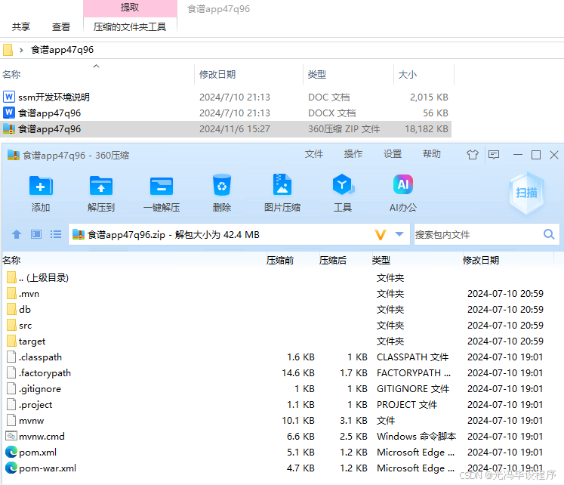Image resolution: width=564 pixels, height=485 pixels.
Task: Select the .classpath file row
Action: [281, 357]
